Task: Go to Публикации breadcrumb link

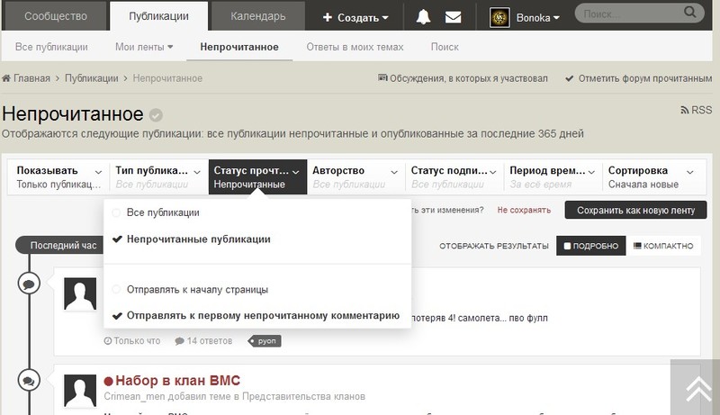Action: tap(92, 78)
